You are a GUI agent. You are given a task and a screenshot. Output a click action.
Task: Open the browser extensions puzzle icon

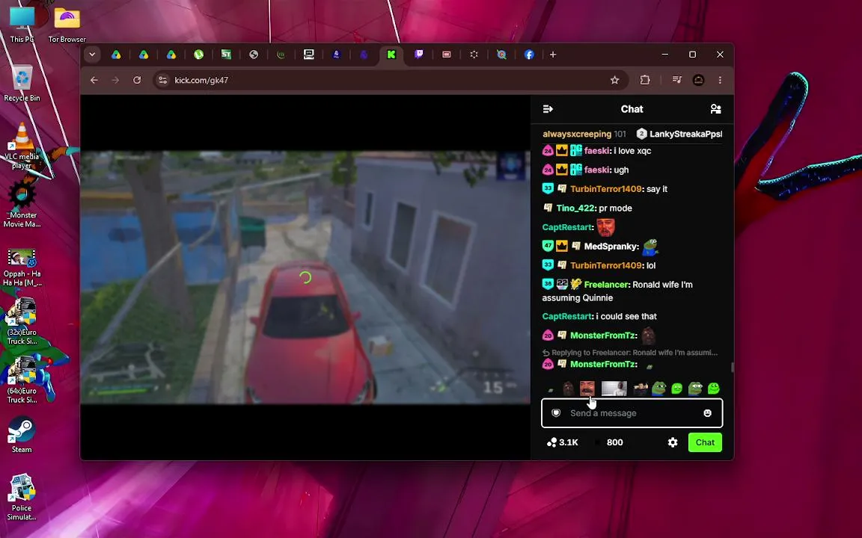coord(645,80)
